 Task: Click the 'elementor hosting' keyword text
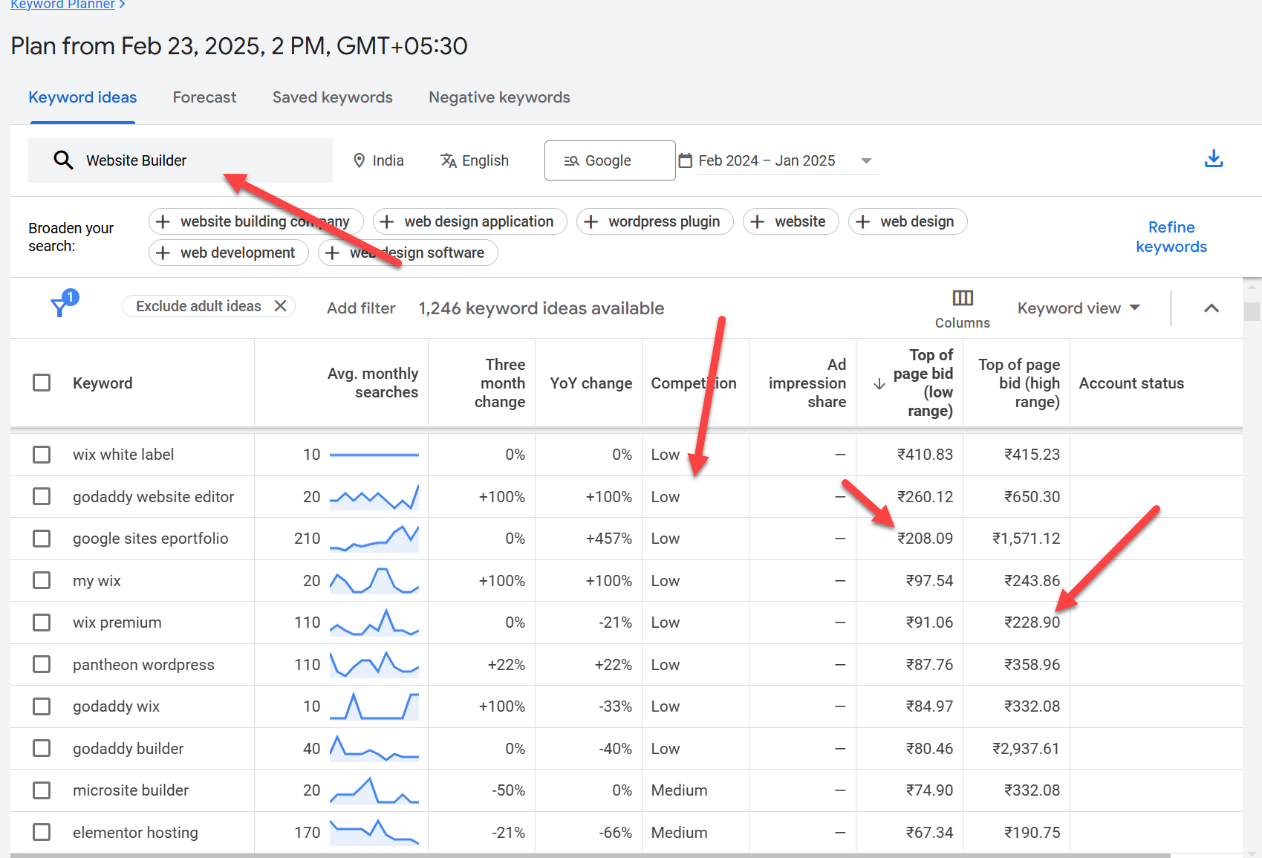click(135, 833)
